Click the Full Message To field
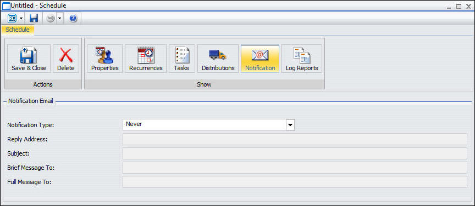The width and height of the screenshot is (475, 206). point(295,182)
